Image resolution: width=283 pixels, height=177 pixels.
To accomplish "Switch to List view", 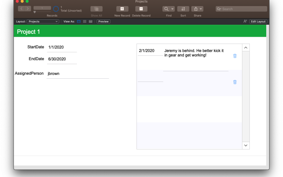I will (85, 22).
